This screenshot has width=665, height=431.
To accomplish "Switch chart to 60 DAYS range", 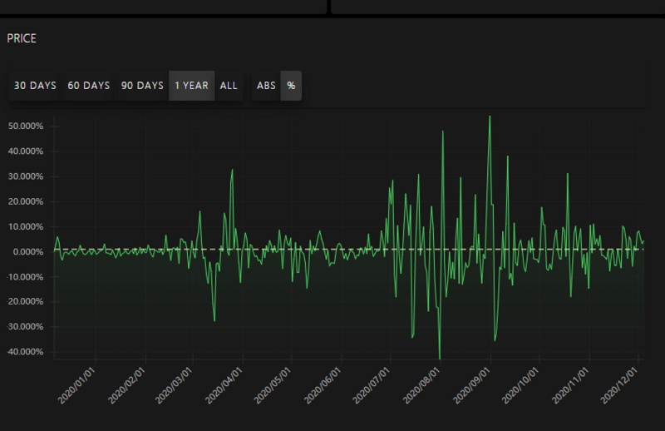I will (x=89, y=86).
